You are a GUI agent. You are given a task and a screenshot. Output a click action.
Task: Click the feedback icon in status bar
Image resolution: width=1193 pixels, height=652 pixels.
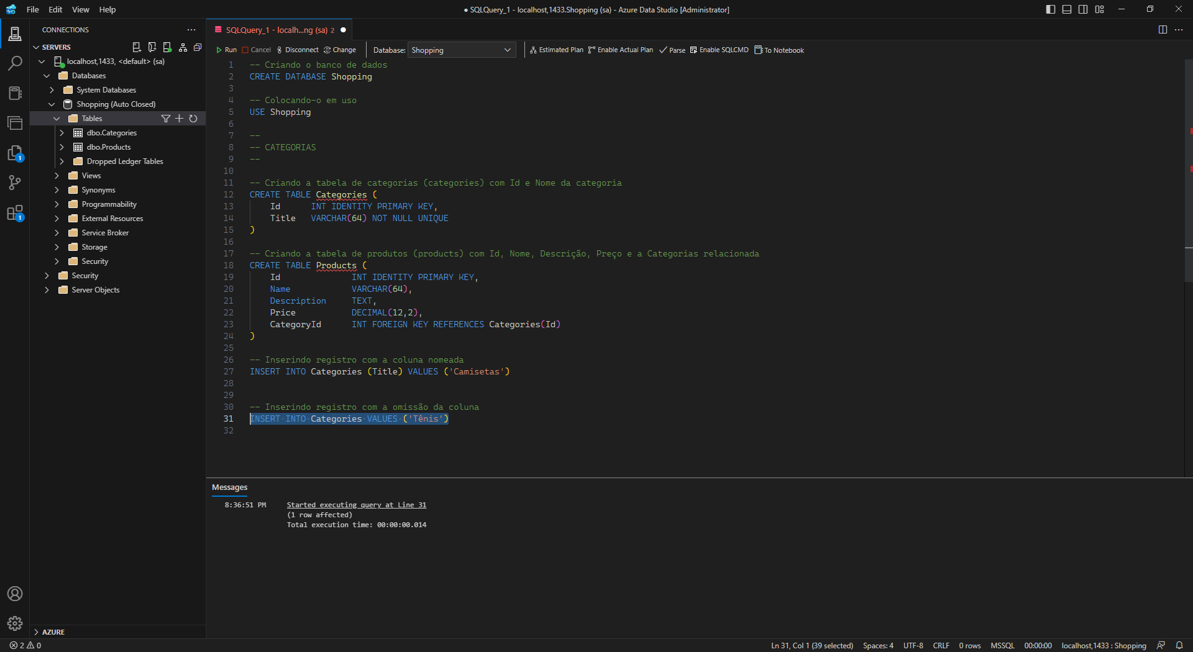[1161, 646]
